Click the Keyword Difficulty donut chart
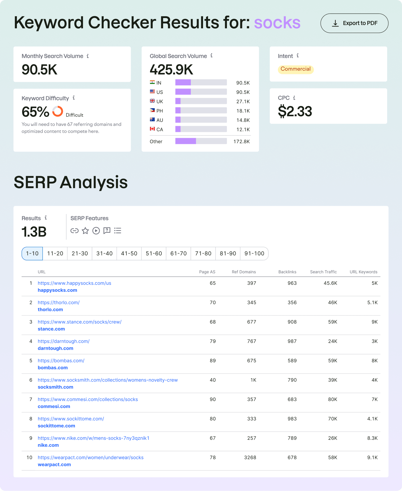This screenshot has width=402, height=491. [58, 111]
